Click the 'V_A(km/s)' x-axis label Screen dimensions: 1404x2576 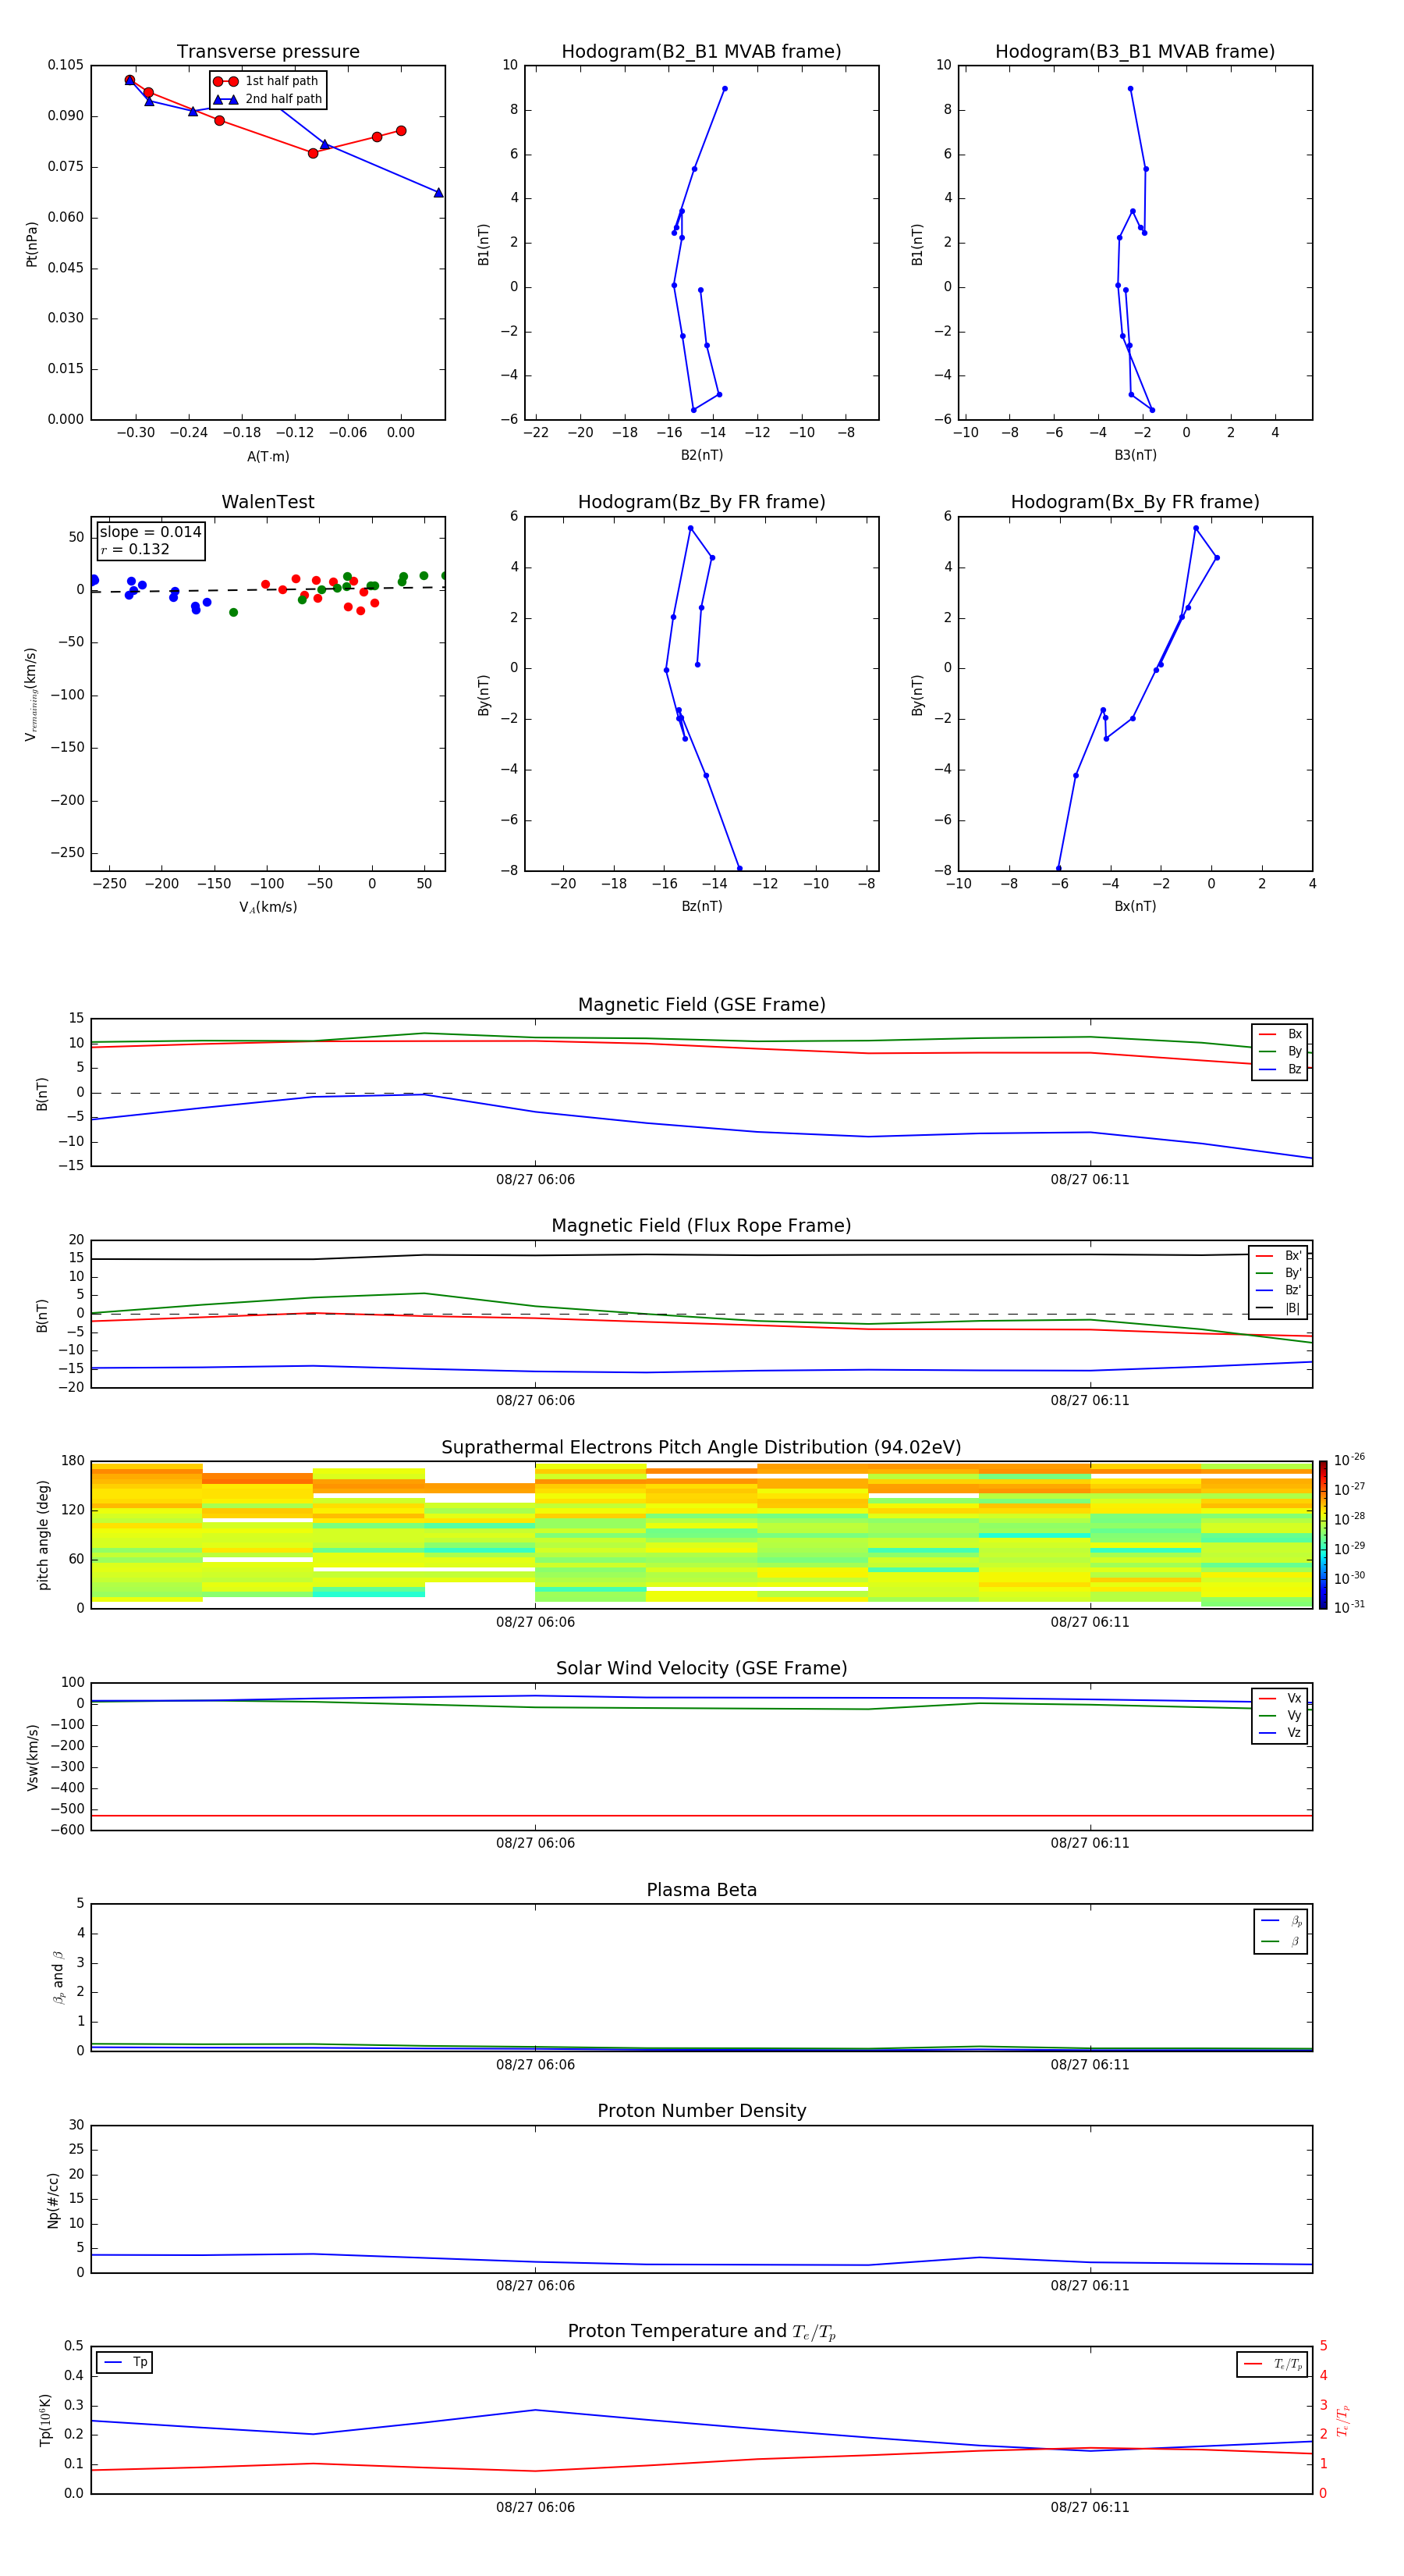click(268, 907)
